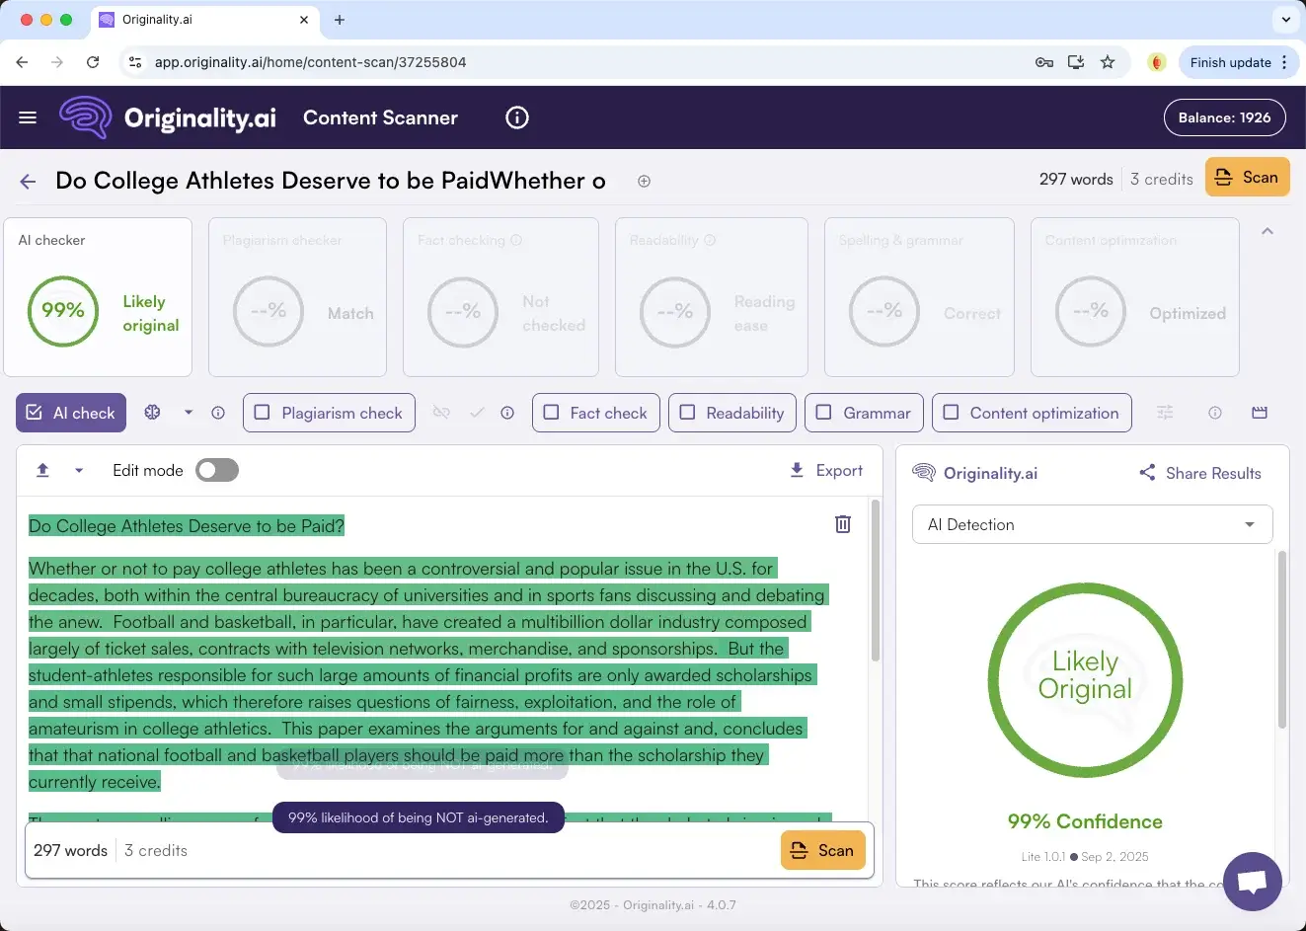Screen dimensions: 1306x931
Task: Open a new browser tab
Action: [x=340, y=20]
